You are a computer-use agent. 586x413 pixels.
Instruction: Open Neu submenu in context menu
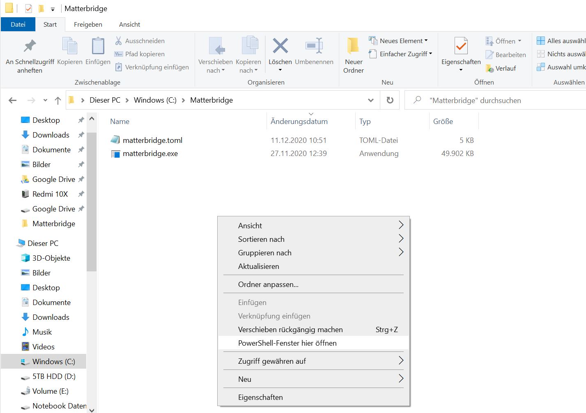point(314,379)
